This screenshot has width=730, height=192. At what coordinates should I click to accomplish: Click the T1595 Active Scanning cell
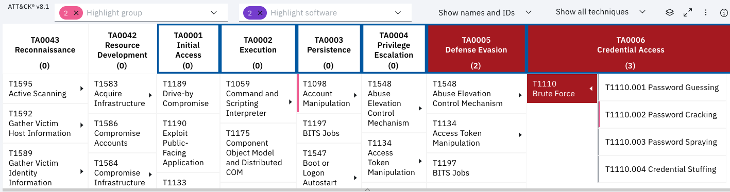point(45,89)
